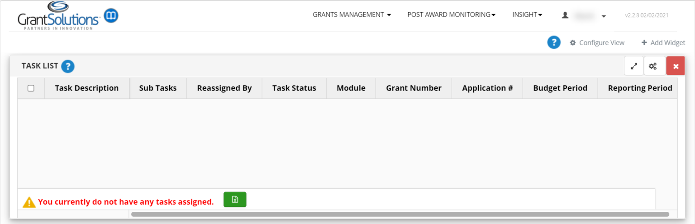Click the Grant Number column header
This screenshot has height=224, width=695.
coord(414,88)
